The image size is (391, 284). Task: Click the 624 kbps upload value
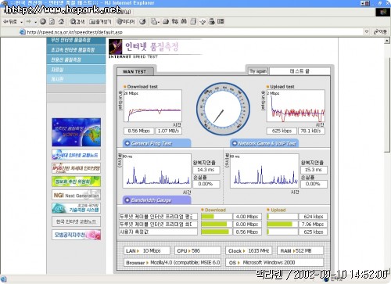(x=313, y=217)
